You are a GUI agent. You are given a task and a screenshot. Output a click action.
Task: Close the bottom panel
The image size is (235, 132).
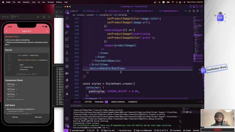pos(202,102)
